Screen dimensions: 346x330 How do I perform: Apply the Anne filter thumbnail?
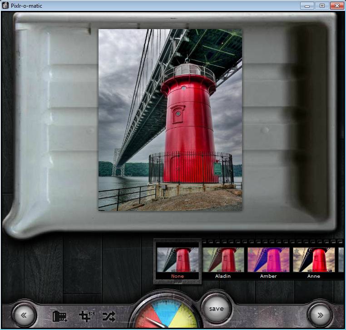(x=314, y=260)
